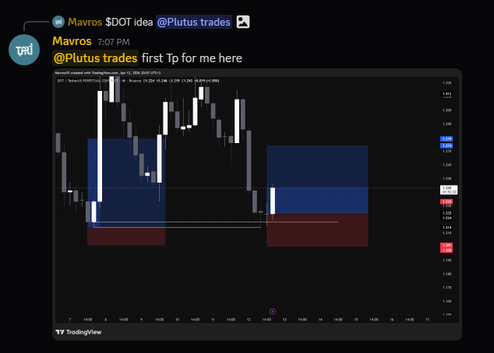The width and height of the screenshot is (494, 353).
Task: Click the right blue take-profit zone
Action: [x=316, y=179]
